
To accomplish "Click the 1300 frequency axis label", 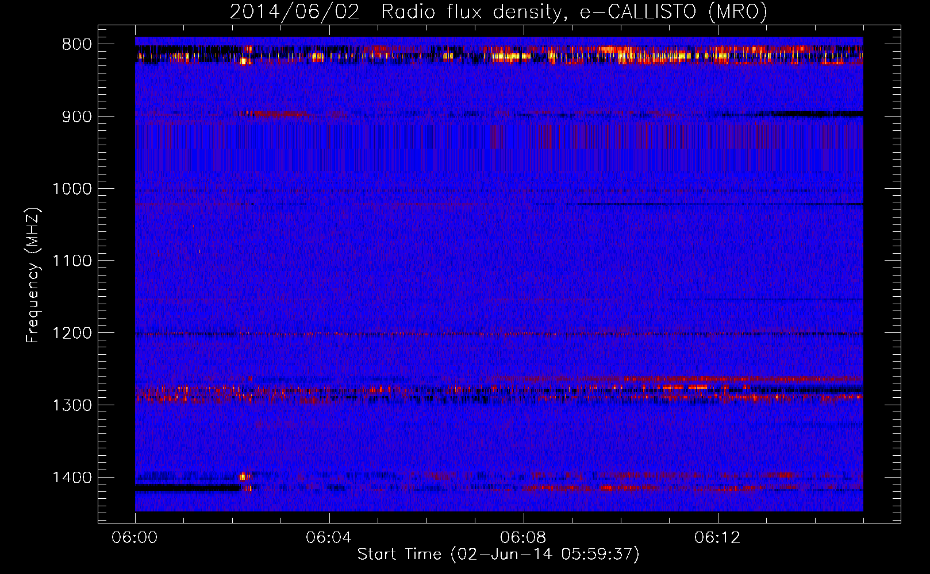I will 72,406.
